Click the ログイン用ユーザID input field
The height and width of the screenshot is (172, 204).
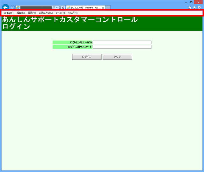tap(122, 42)
